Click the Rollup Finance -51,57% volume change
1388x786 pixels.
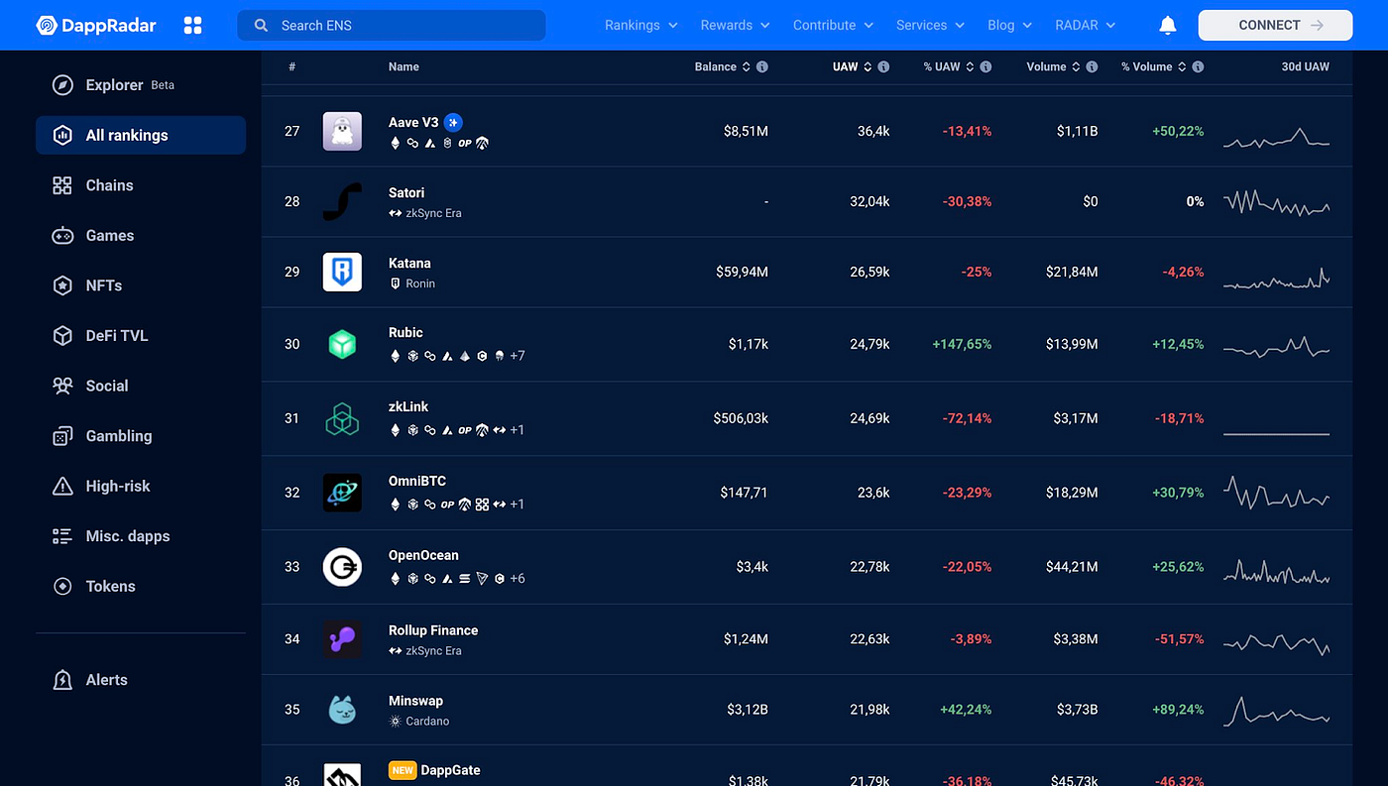(1180, 639)
